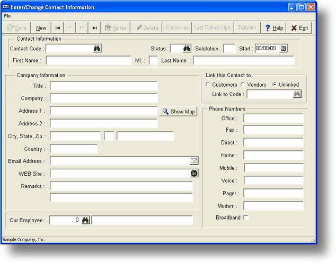Open the Start date calendar picker
336x263 pixels.
[283, 49]
